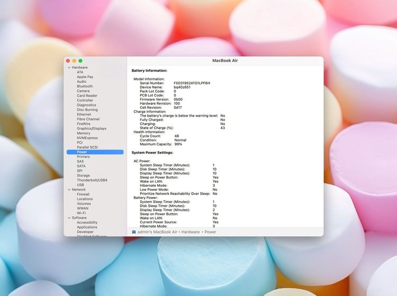Screen dimensions: 397x296
Task: Click the laptop icon in path bar
Action: coord(134,232)
